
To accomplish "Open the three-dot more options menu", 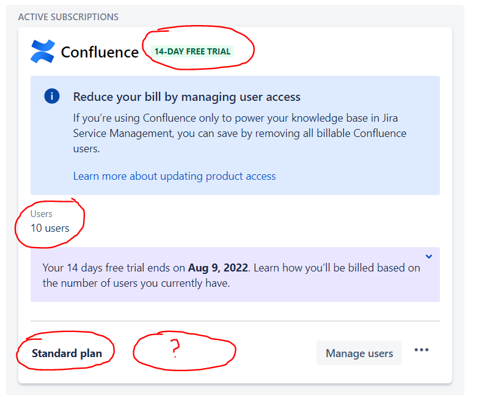I will 422,350.
